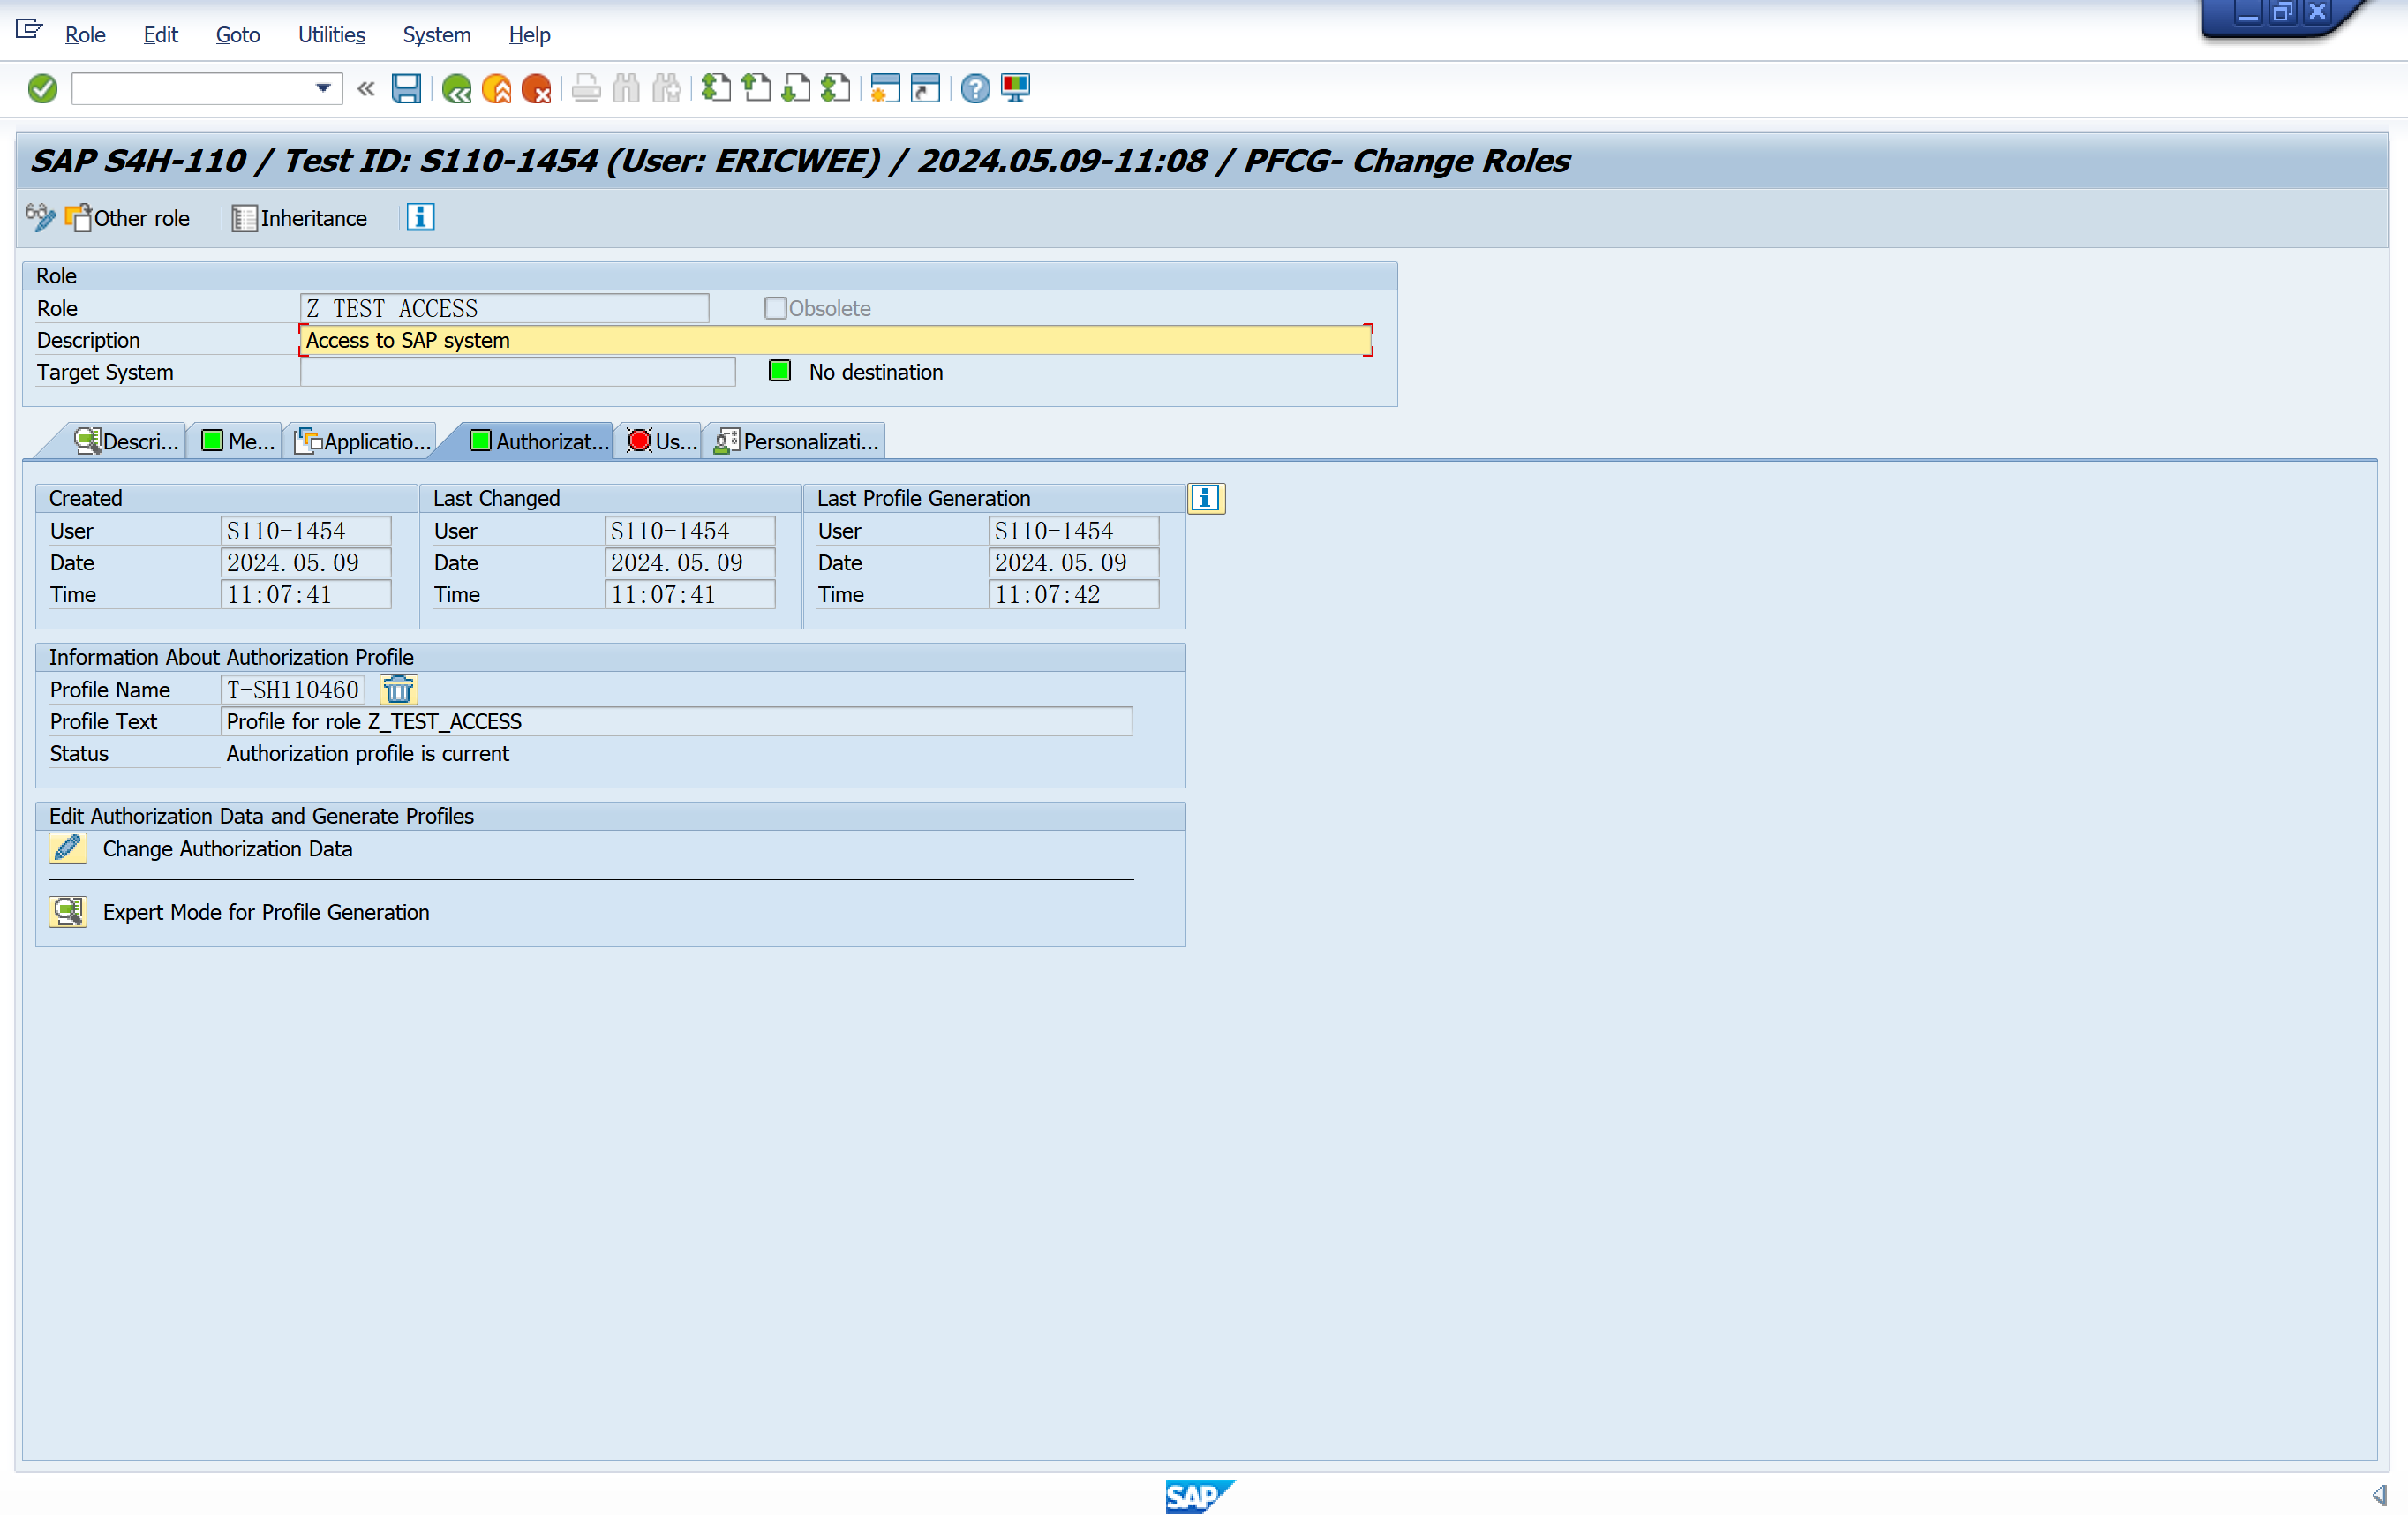
Task: Click the Change Authorization Data pencil icon
Action: tap(67, 848)
